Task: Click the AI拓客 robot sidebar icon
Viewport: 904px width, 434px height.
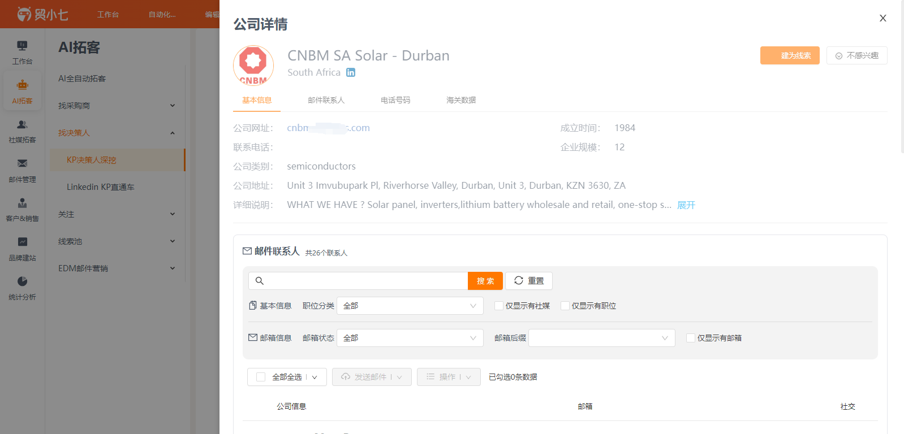Action: pos(22,85)
